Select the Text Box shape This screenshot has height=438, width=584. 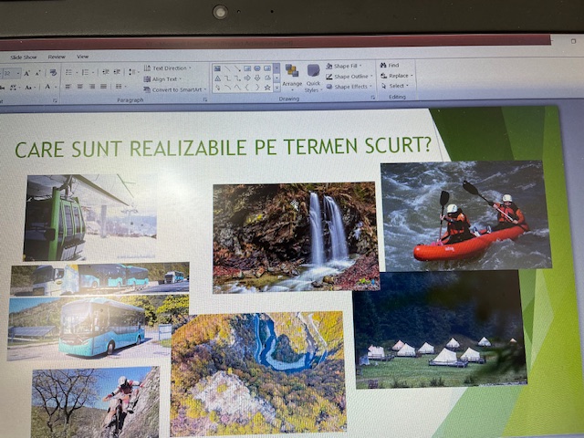tap(217, 68)
